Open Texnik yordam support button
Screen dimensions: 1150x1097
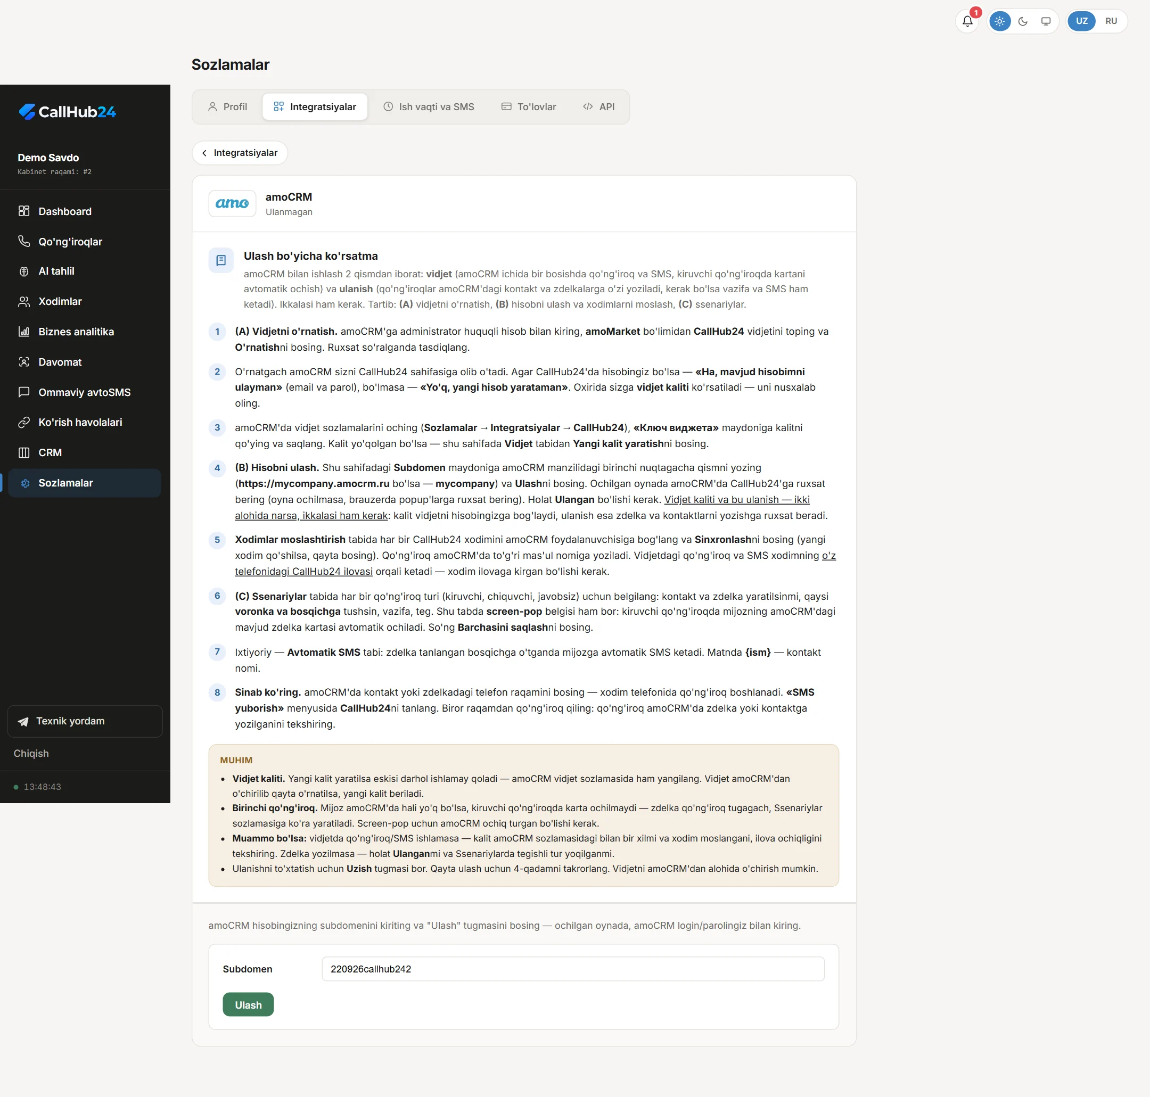point(85,721)
